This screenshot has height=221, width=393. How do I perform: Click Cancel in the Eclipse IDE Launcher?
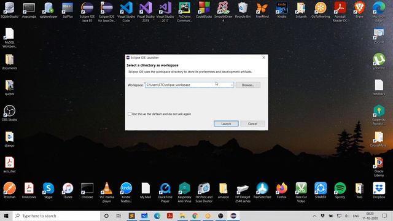252,123
